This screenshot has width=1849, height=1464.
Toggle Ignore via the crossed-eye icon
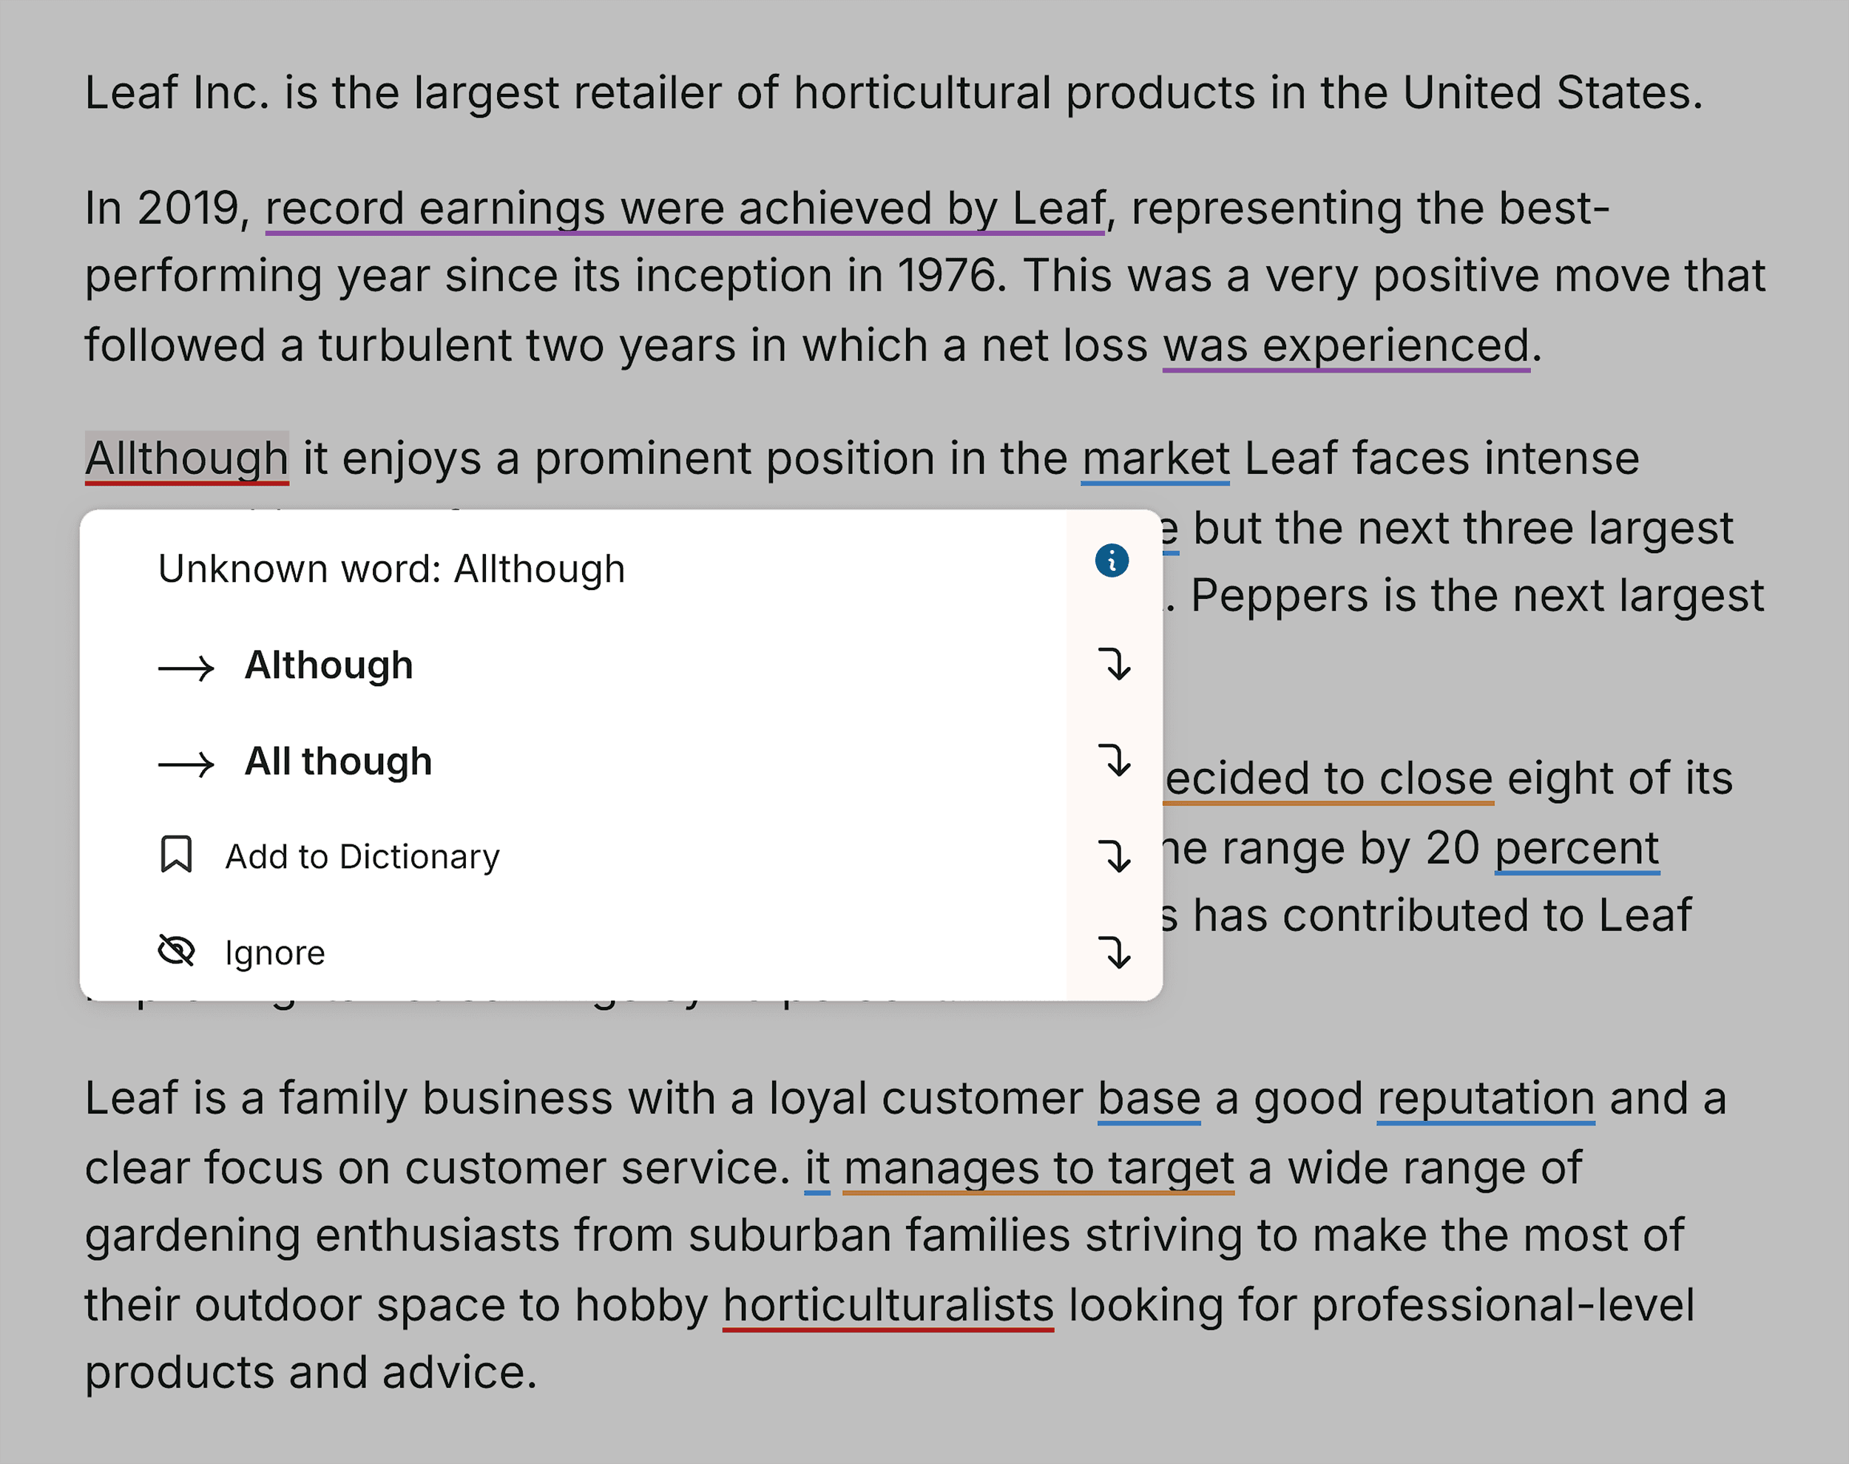[178, 951]
